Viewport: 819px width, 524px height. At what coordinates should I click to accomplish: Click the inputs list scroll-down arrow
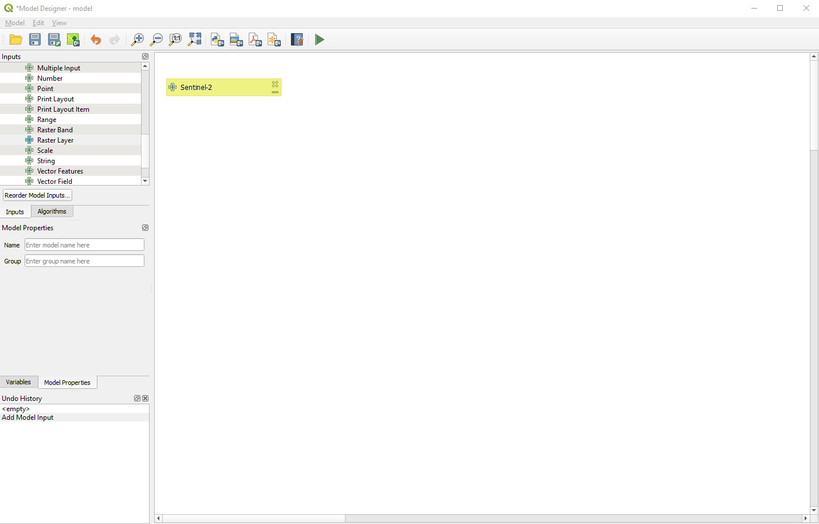145,181
